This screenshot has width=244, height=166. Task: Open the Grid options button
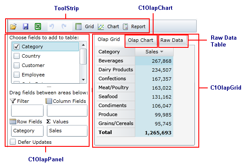(x=84, y=26)
